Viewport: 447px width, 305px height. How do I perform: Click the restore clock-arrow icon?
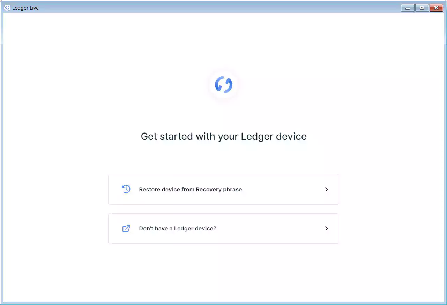(126, 189)
